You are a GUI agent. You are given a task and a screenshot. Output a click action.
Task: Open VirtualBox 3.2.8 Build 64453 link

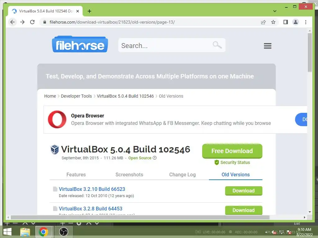90,209
